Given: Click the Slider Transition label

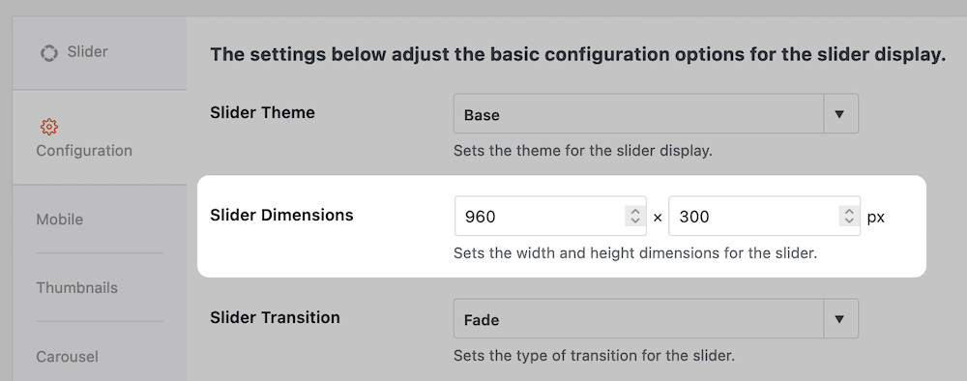Looking at the screenshot, I should 275,317.
